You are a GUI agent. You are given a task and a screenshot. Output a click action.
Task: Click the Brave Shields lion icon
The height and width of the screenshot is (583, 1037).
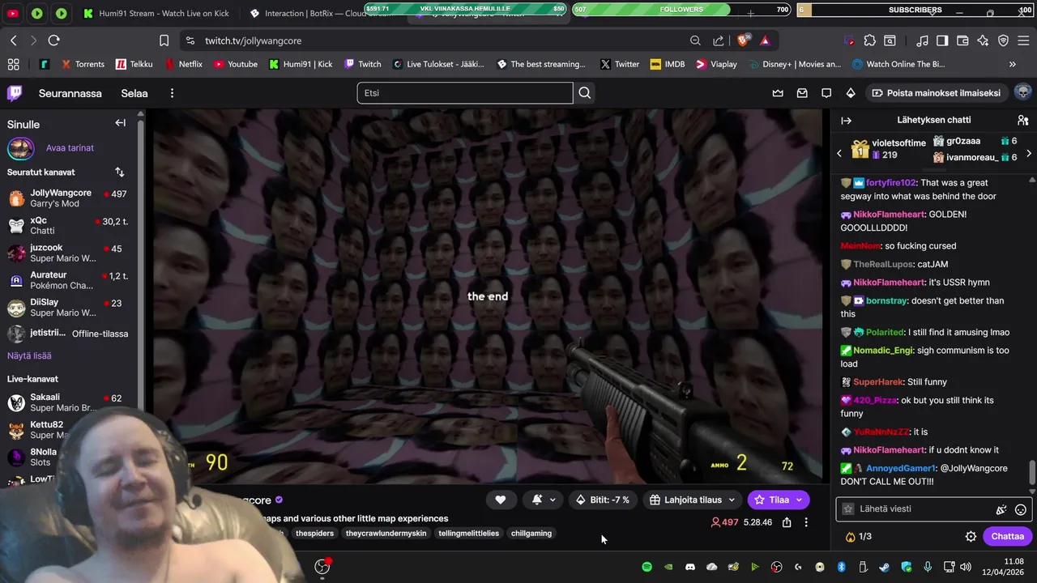tap(743, 40)
